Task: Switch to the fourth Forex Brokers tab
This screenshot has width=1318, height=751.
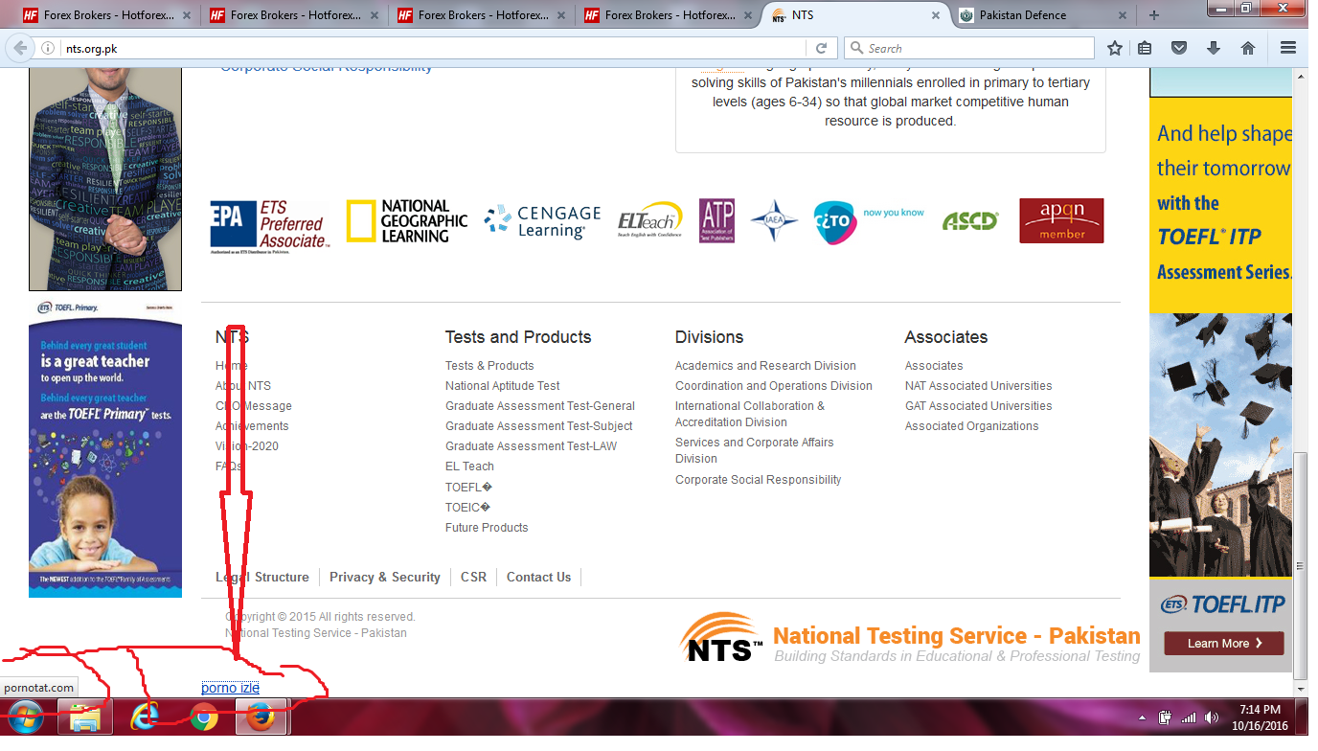Action: 667,15
